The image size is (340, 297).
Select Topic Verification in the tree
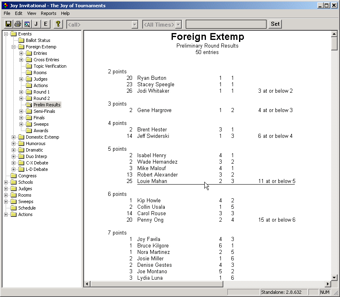coord(50,66)
